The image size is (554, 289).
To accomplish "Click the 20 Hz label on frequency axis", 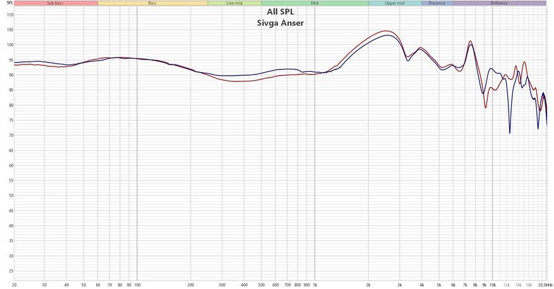I will tap(15, 285).
